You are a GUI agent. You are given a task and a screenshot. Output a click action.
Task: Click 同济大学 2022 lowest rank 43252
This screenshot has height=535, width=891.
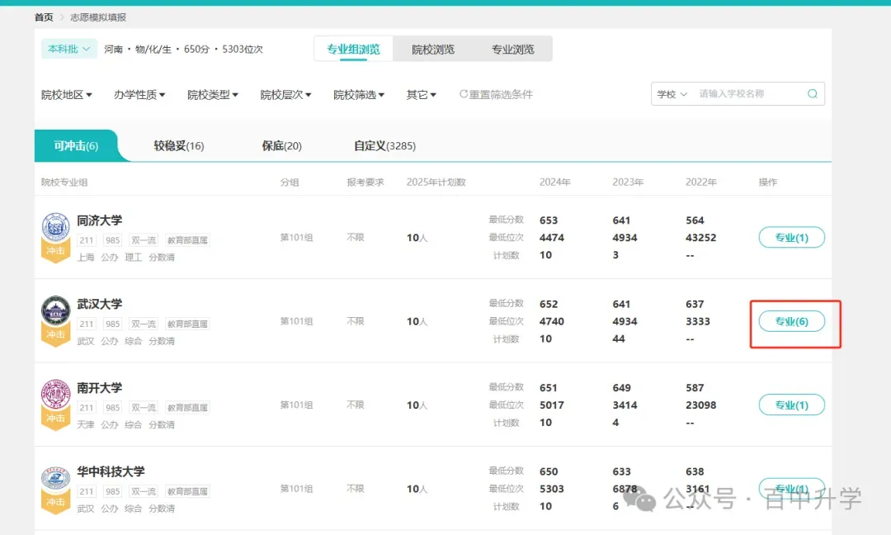pos(700,238)
